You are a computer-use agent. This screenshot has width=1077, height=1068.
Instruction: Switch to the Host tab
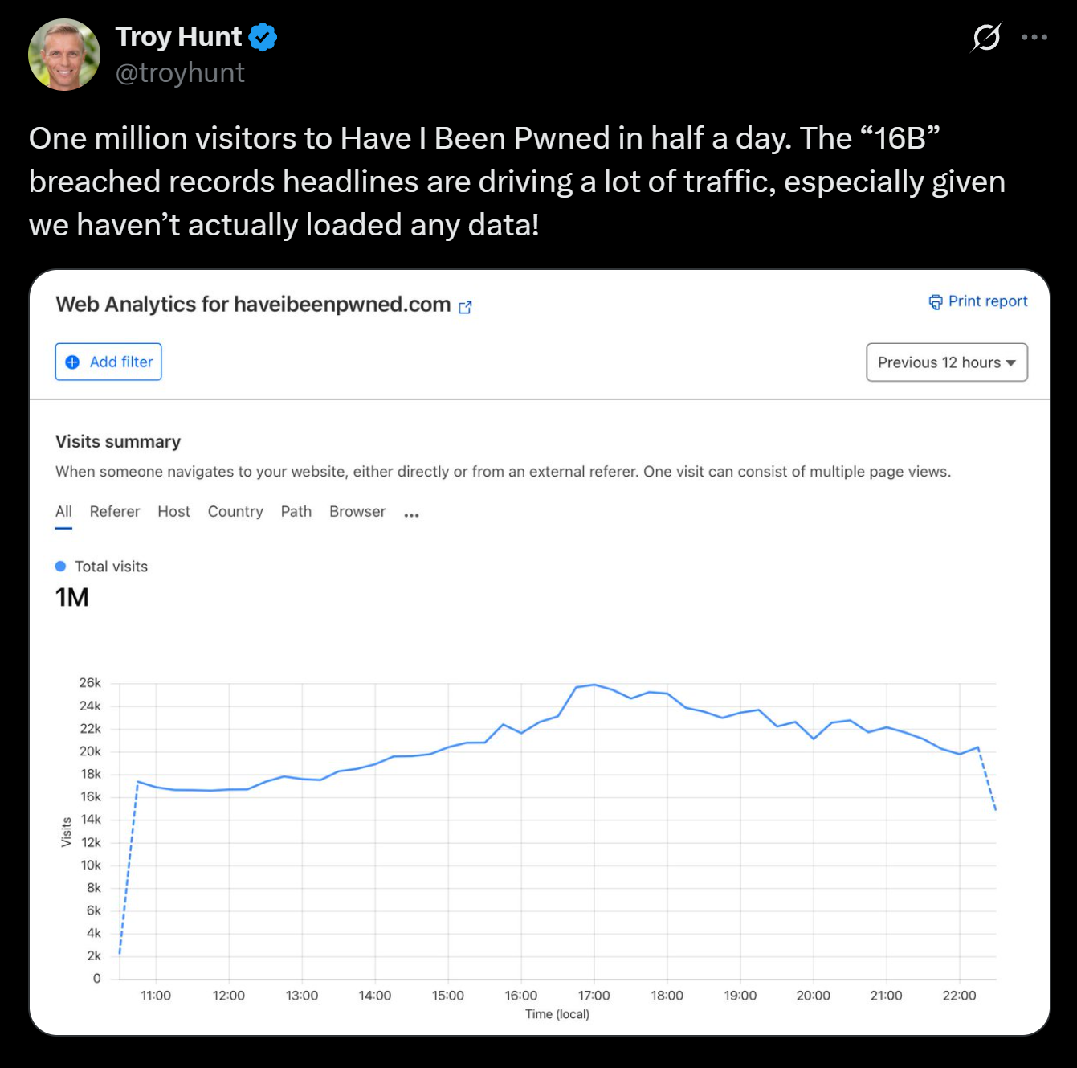tap(173, 511)
